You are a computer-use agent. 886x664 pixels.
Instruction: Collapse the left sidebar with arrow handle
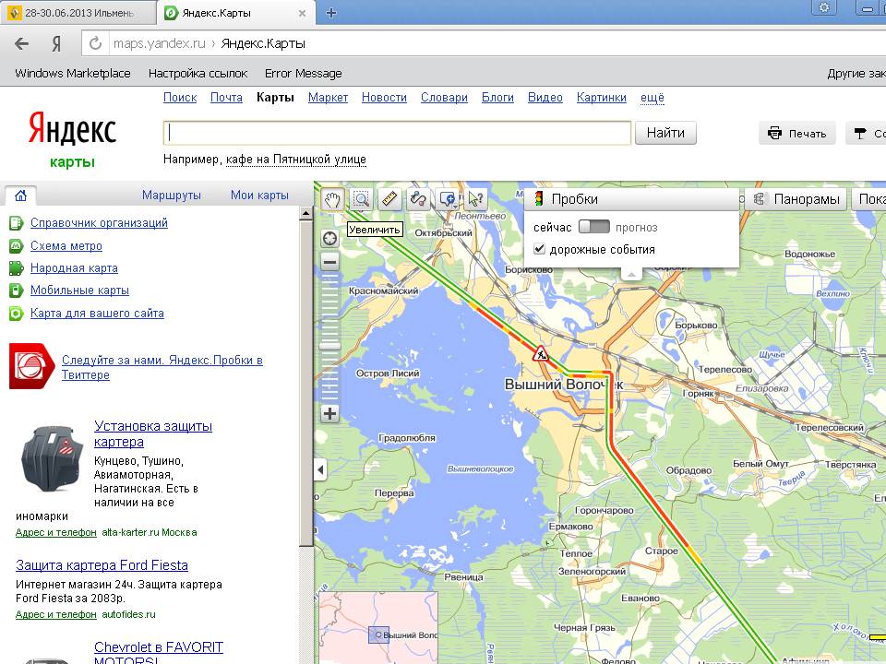320,470
